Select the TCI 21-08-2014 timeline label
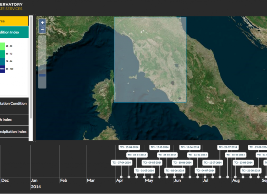Screen dimensions: 267x194 pos(251,171)
